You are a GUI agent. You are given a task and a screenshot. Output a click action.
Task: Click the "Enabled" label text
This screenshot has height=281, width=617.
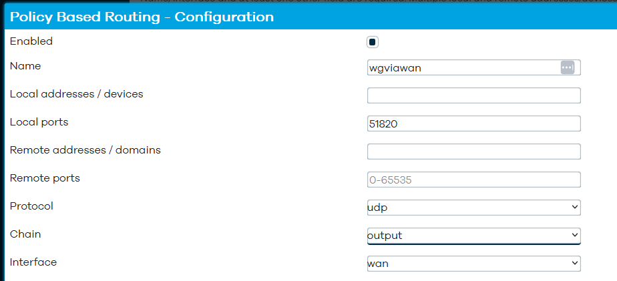pyautogui.click(x=31, y=41)
